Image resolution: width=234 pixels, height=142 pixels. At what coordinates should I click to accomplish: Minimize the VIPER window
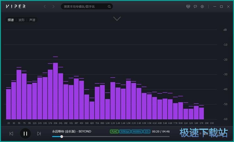pyautogui.click(x=215, y=7)
